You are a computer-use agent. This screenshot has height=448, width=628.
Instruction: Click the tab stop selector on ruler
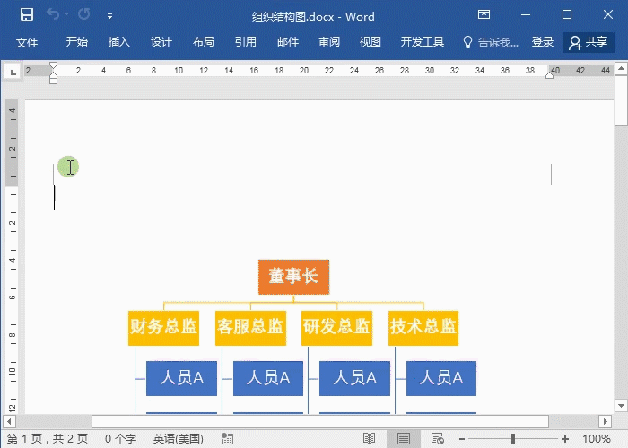coord(13,72)
